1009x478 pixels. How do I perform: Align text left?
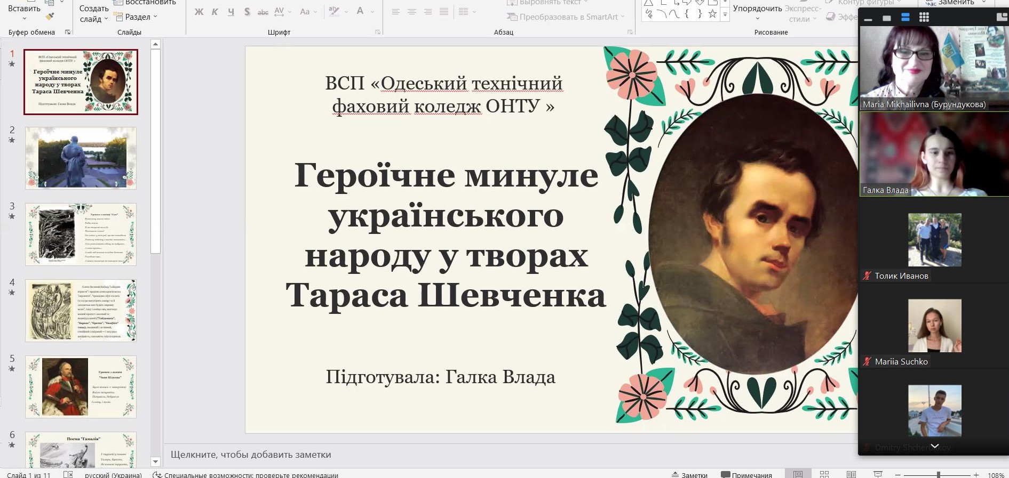click(x=396, y=12)
